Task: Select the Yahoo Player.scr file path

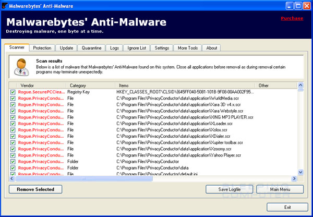Action: click(x=178, y=155)
